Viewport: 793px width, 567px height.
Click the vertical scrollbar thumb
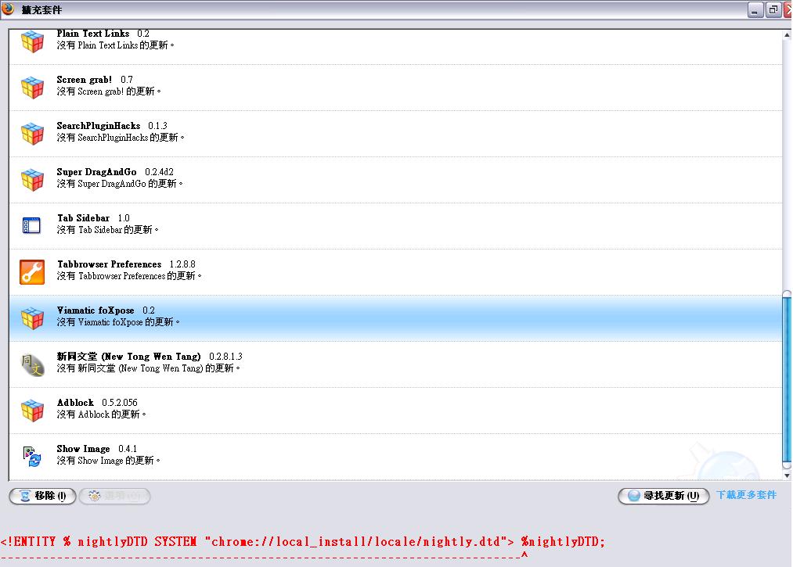(787, 380)
